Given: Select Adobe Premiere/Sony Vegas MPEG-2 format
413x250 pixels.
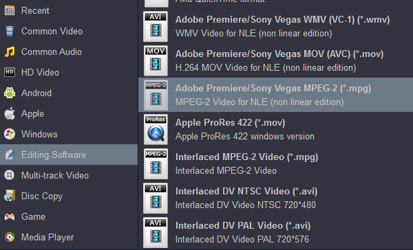Looking at the screenshot, I should click(x=275, y=95).
